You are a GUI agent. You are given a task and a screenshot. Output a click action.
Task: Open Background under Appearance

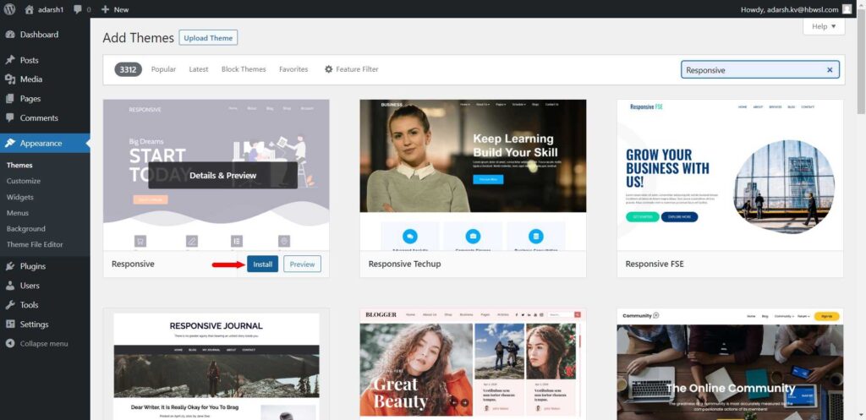(26, 228)
